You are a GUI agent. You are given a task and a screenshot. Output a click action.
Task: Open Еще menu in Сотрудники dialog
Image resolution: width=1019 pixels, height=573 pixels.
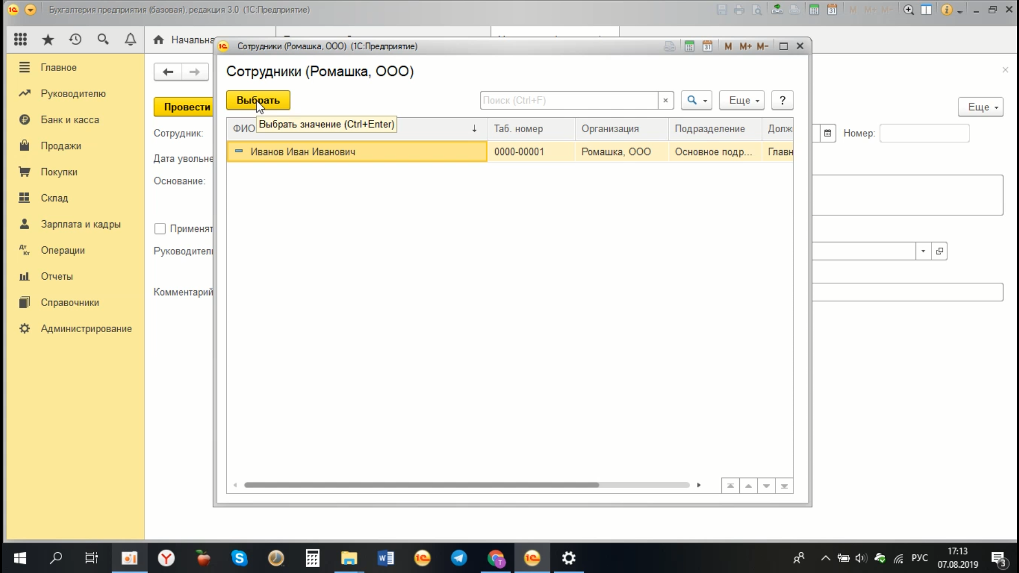[741, 100]
